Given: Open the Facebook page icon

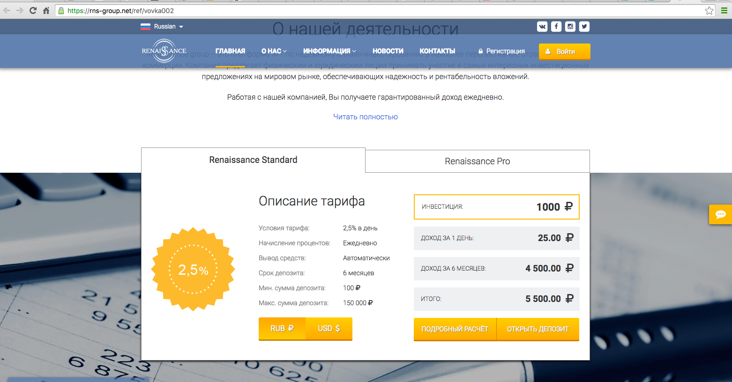Looking at the screenshot, I should coord(556,27).
